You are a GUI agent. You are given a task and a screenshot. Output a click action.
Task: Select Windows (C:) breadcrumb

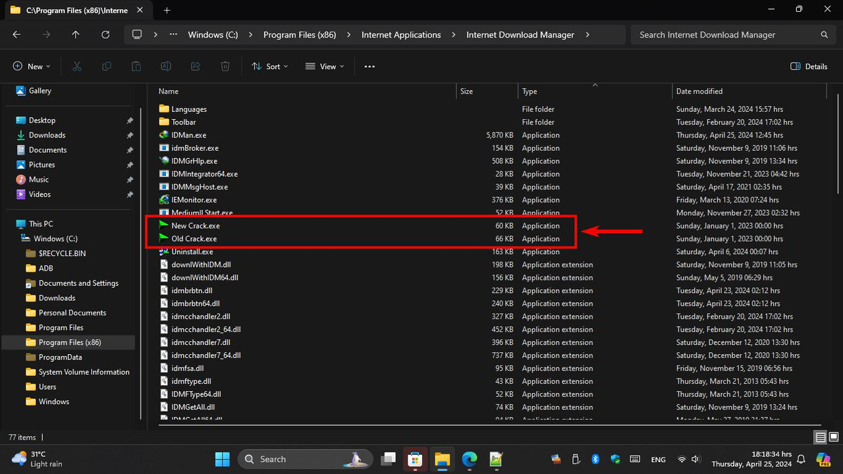click(x=213, y=35)
